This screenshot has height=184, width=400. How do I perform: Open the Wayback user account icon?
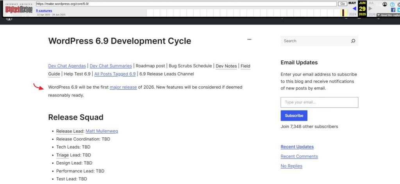[385, 4]
